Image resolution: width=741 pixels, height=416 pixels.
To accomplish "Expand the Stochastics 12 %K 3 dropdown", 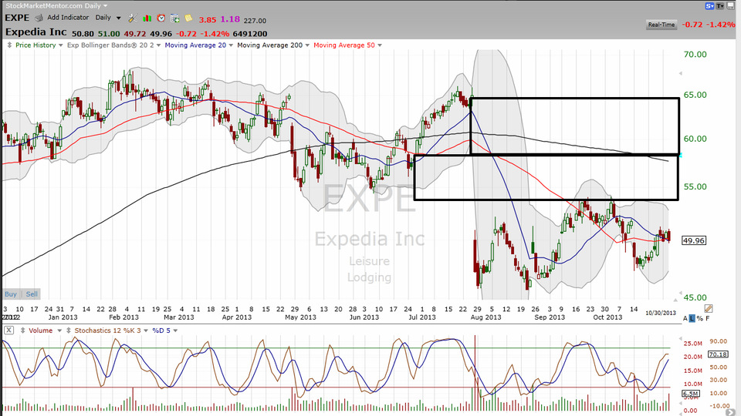I will 146,330.
